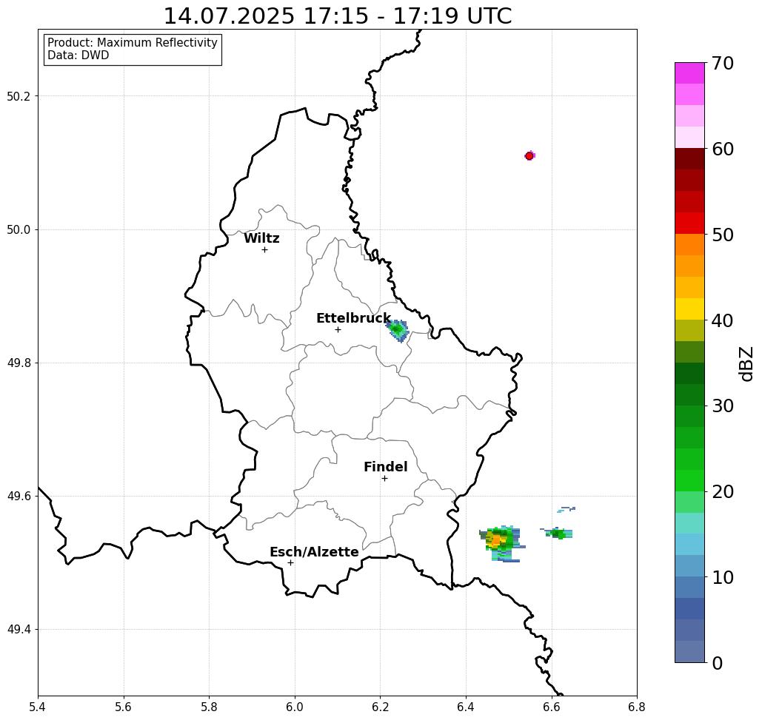Click the colorbar tick label 0

718,663
